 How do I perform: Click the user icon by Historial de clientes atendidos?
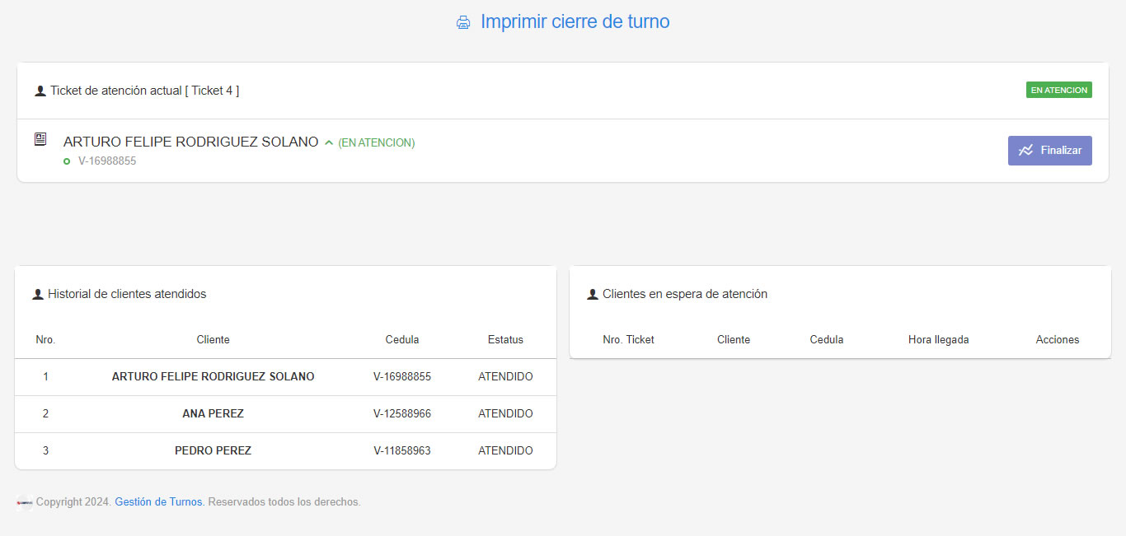coord(38,295)
